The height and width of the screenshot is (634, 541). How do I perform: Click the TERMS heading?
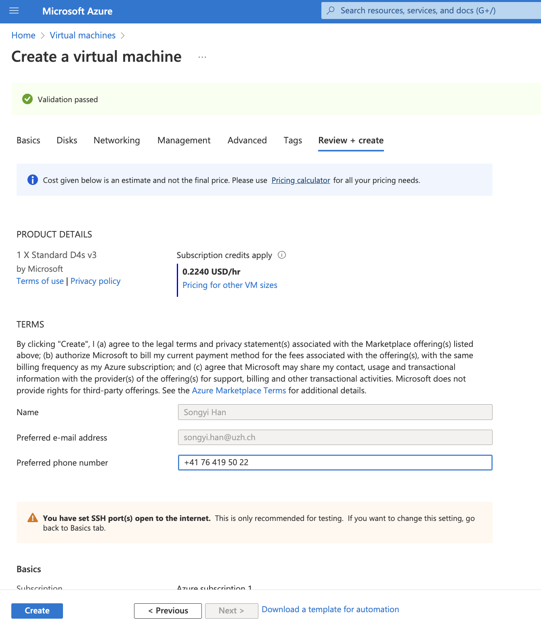(30, 324)
